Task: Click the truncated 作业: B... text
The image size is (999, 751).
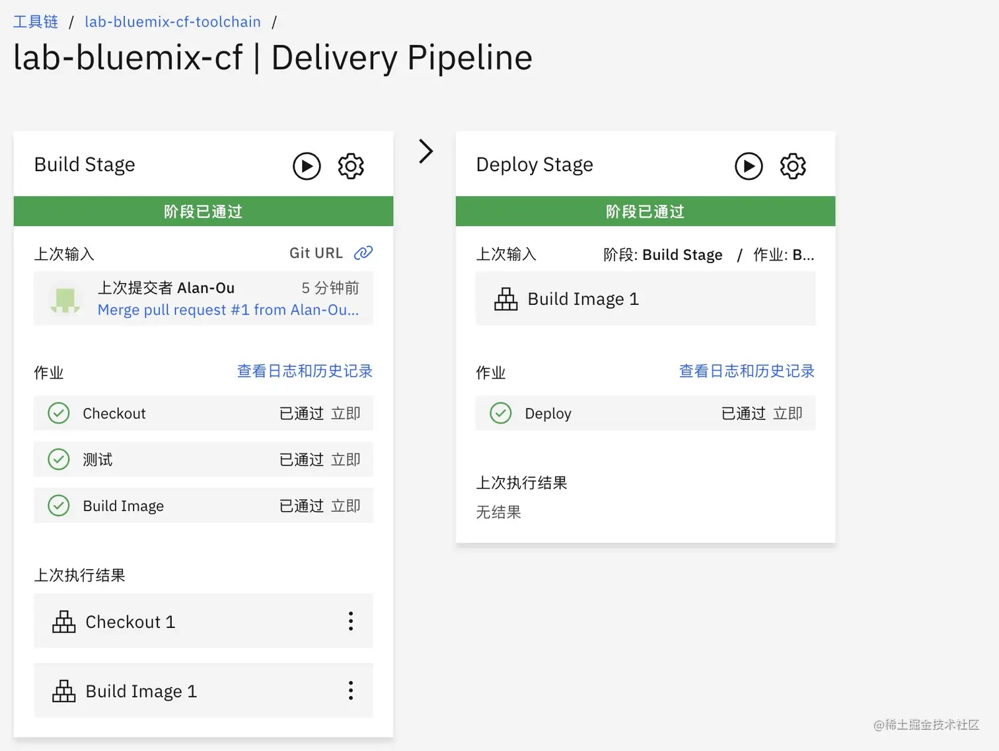Action: point(784,255)
